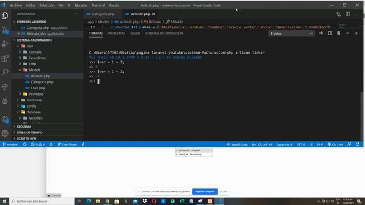Image resolution: width=365 pixels, height=205 pixels.
Task: Expand the config folder
Action: pos(31,106)
